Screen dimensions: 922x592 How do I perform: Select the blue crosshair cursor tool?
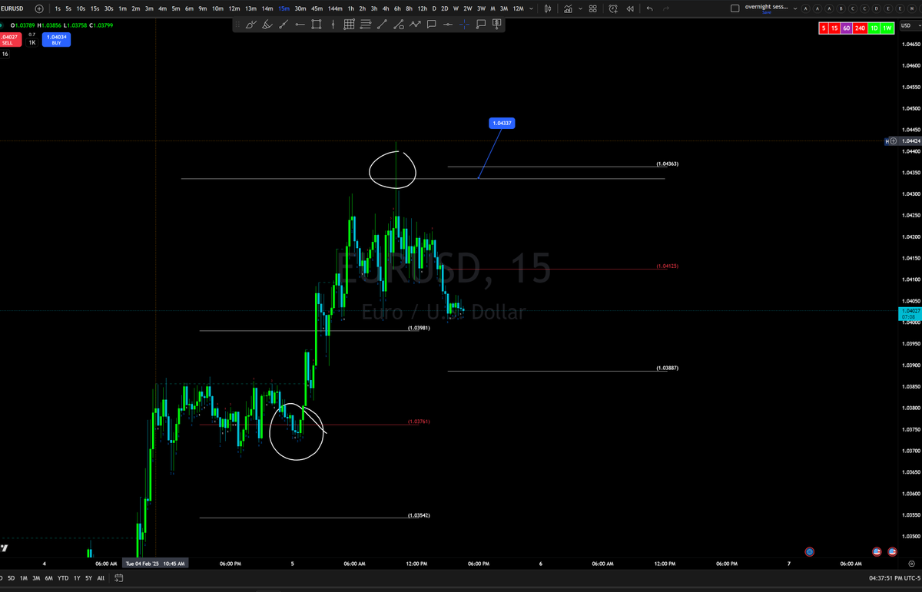coord(464,25)
